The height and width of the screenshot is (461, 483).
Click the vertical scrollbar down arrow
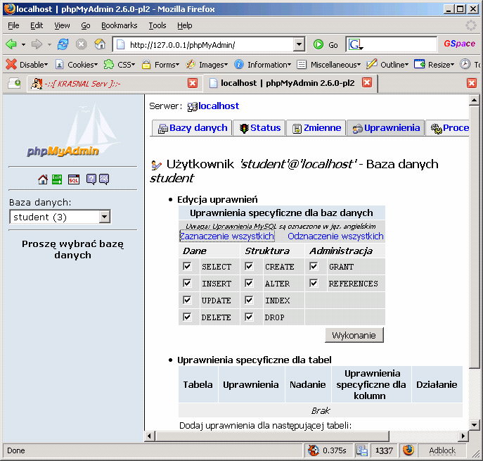[474, 425]
